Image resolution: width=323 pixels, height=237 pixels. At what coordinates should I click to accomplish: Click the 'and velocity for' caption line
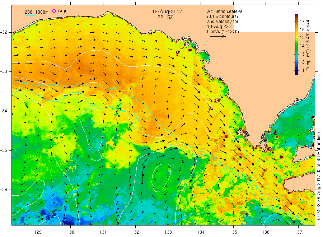point(223,22)
